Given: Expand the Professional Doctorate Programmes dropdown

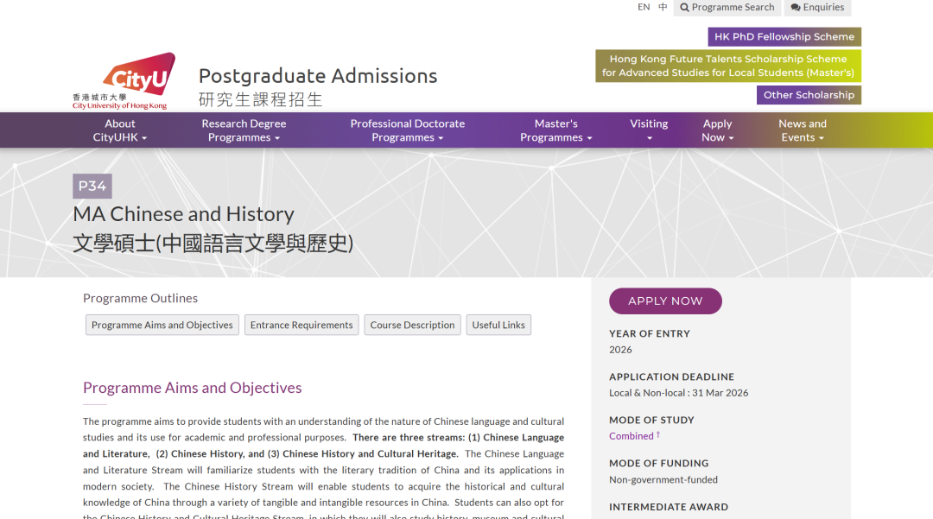Looking at the screenshot, I should [x=407, y=130].
